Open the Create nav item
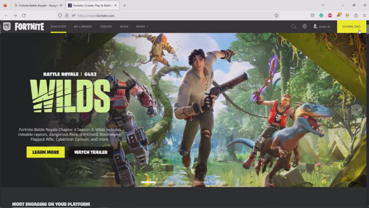This screenshot has height=208, width=369. pyautogui.click(x=106, y=27)
